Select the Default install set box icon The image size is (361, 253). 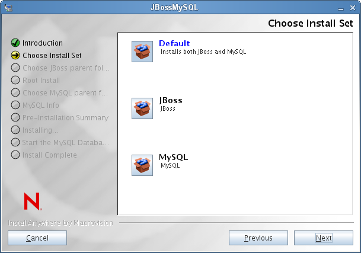(x=142, y=52)
